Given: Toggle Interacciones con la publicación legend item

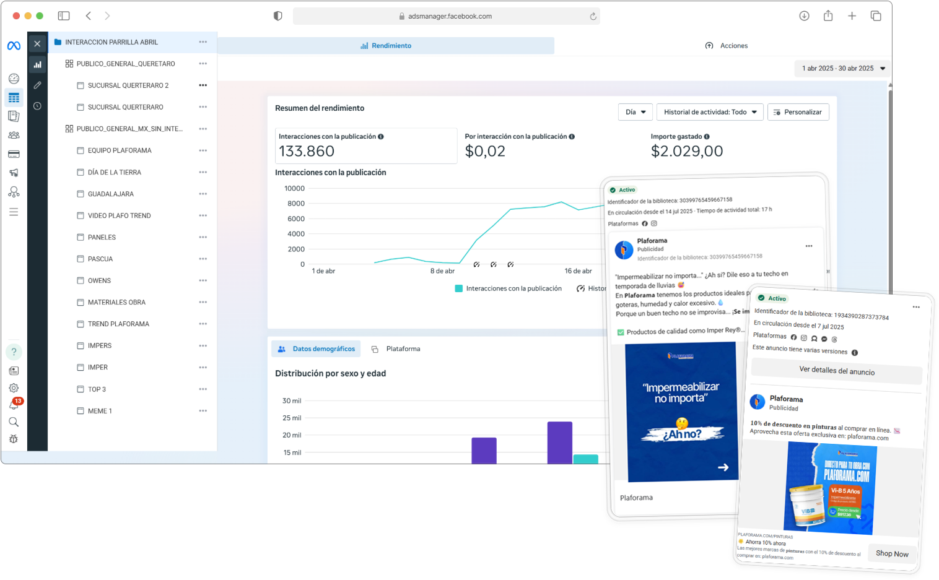Looking at the screenshot, I should point(508,288).
